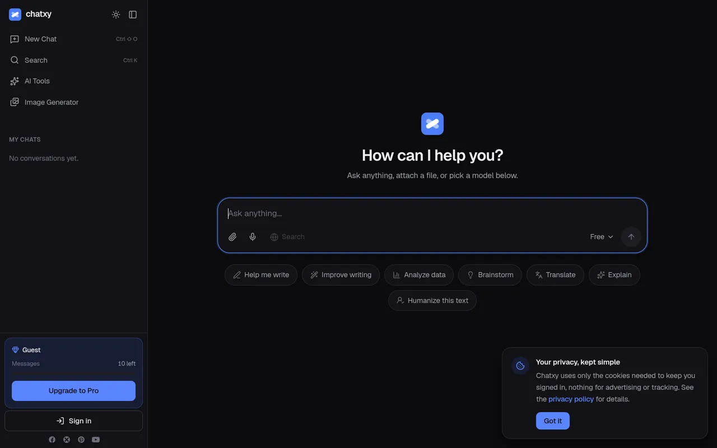This screenshot has height=448, width=717.
Task: Open the Pinterest icon link
Action: pos(81,440)
